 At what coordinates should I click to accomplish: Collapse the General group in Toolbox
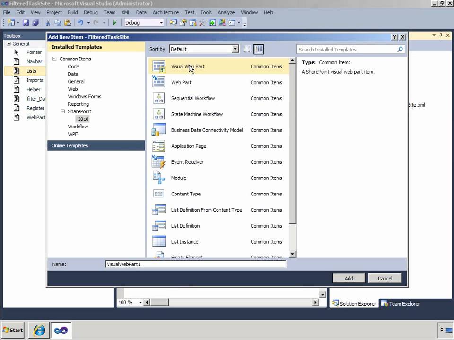(9, 43)
